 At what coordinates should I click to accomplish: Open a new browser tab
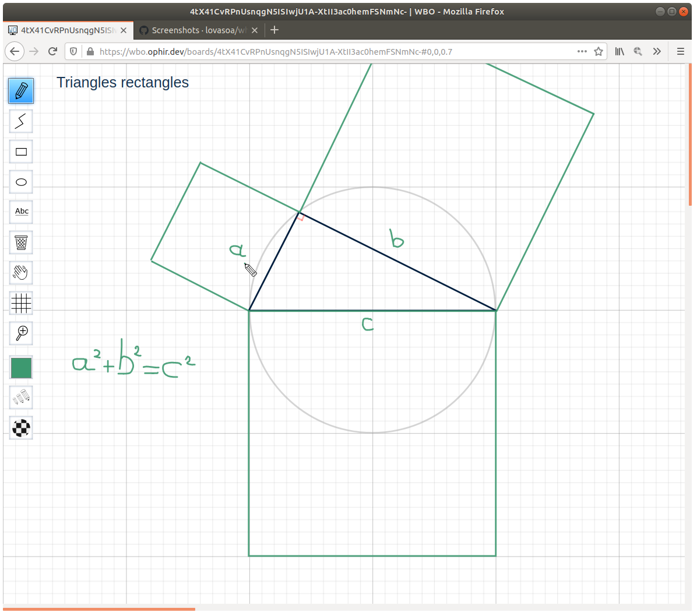click(x=274, y=30)
